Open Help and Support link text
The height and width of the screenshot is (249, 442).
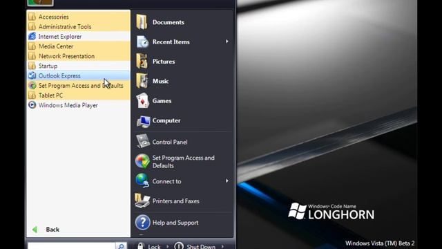(x=175, y=223)
